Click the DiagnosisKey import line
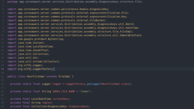194x109 pixels. tap(58, 9)
